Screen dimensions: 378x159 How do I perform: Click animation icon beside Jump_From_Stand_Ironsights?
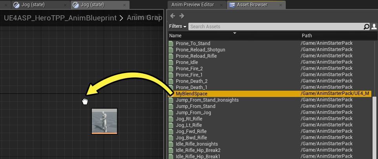[x=171, y=100]
